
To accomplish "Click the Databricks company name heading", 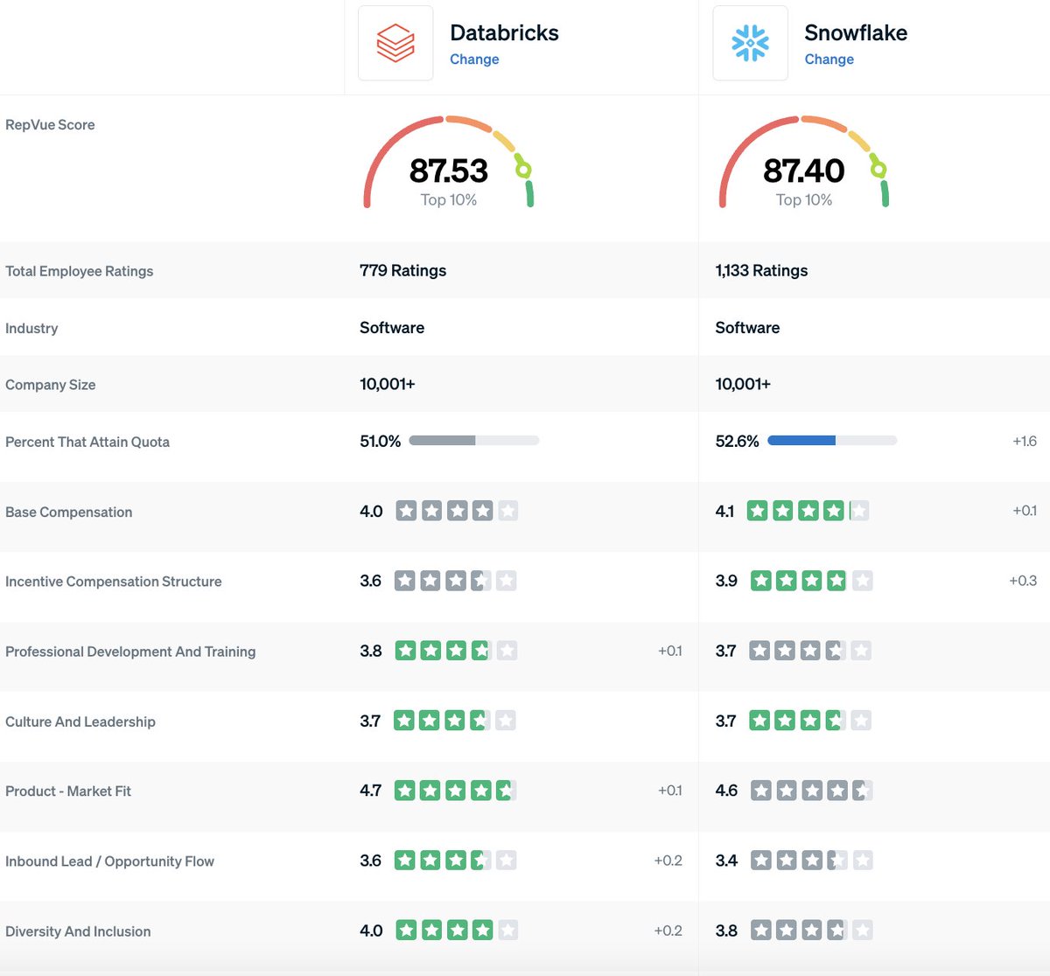I will point(504,32).
